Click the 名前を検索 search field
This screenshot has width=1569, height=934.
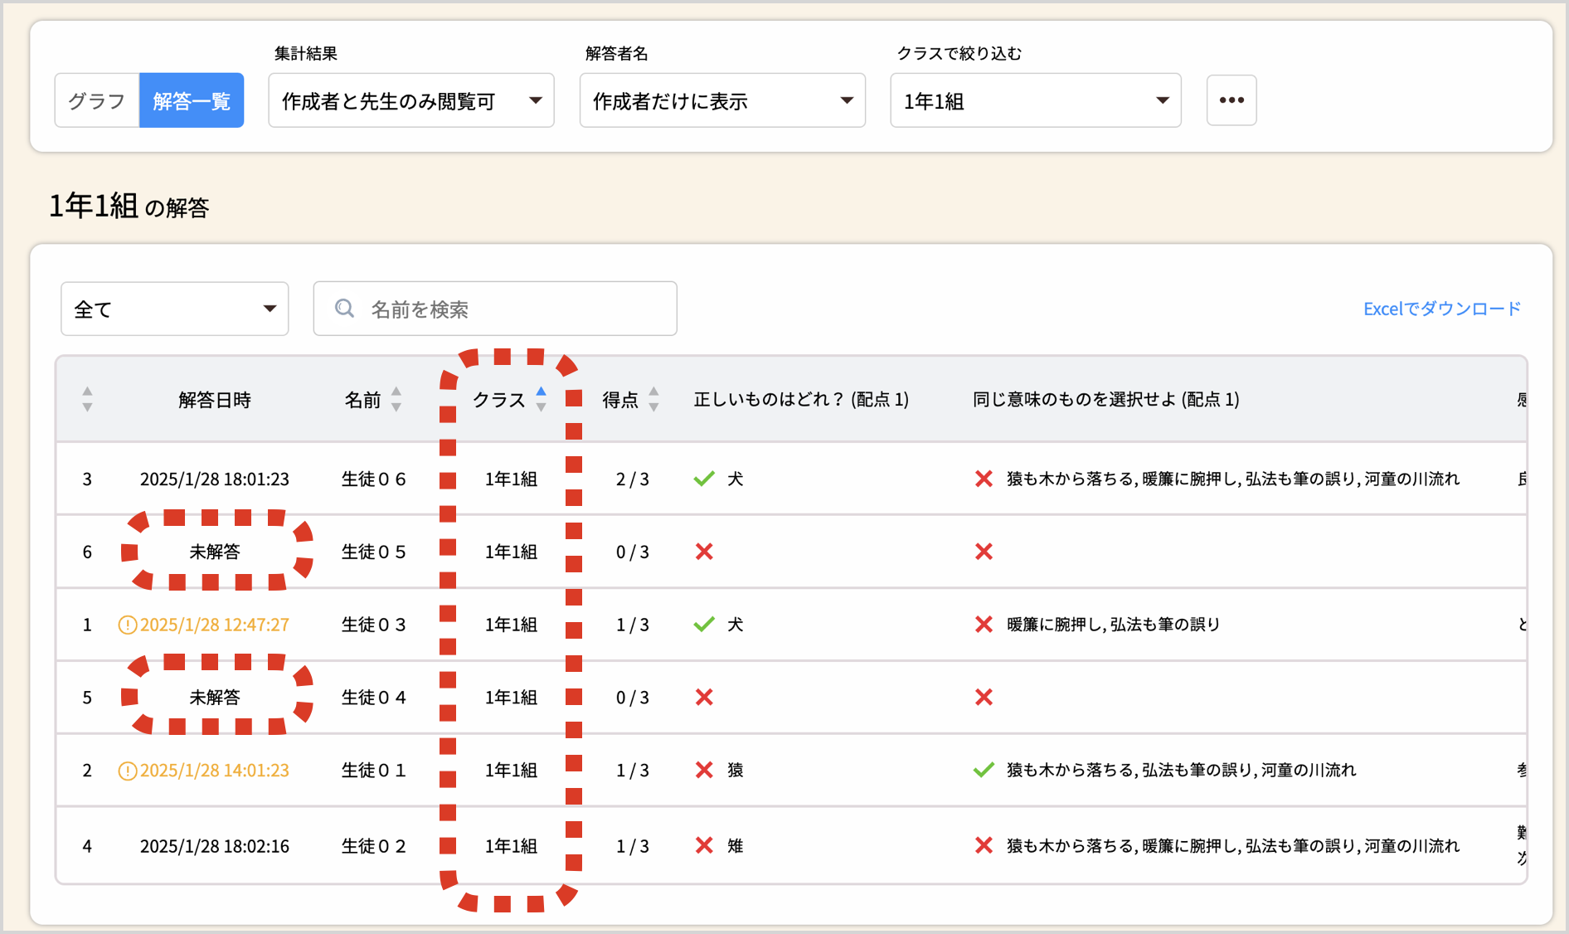495,309
